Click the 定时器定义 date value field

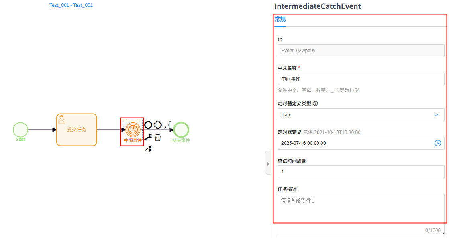361,143
